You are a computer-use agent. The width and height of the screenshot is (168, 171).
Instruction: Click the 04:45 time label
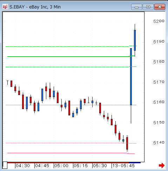(42, 166)
